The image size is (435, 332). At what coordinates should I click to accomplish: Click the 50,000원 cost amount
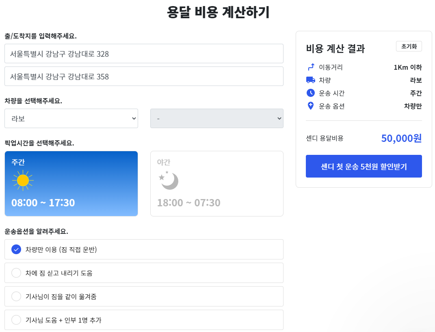[402, 138]
